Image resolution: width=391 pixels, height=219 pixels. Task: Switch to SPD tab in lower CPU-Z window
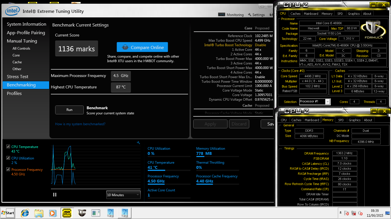click(341, 120)
